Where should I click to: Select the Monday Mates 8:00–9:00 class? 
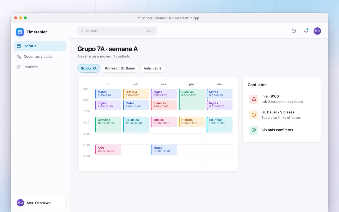(x=108, y=94)
